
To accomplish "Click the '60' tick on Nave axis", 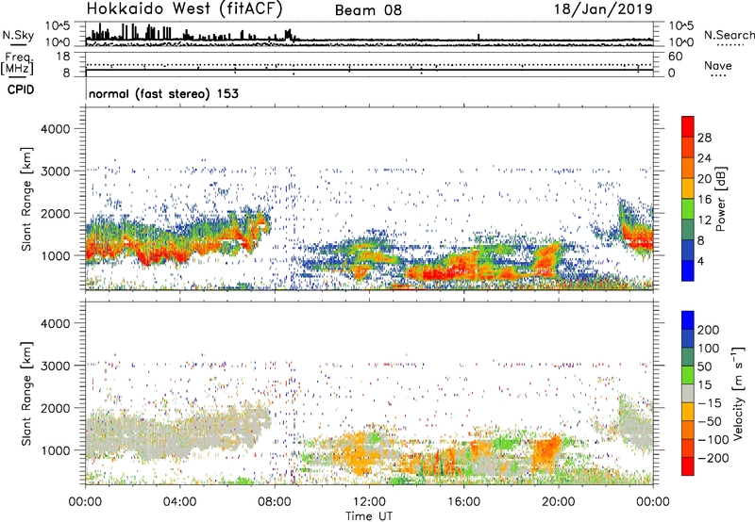I will 675,57.
